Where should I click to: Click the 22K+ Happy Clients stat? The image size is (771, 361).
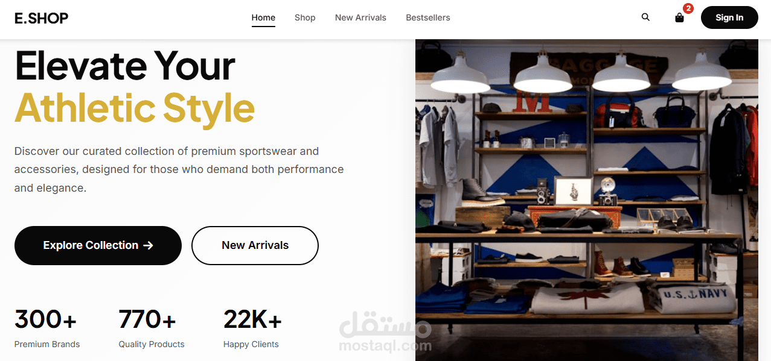252,327
